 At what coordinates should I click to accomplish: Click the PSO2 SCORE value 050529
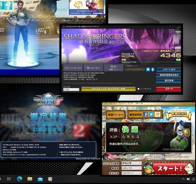point(47,129)
